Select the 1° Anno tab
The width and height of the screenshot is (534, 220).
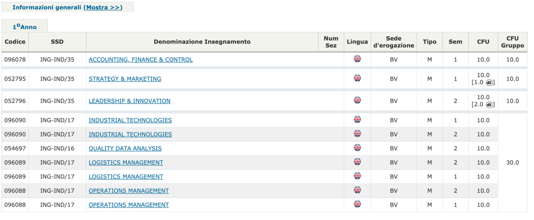coord(25,27)
